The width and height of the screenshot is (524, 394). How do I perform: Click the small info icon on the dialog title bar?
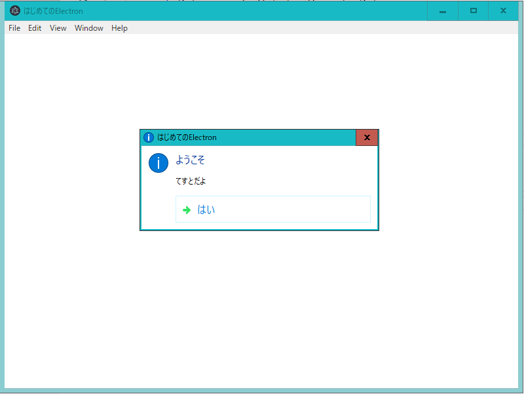pos(149,137)
